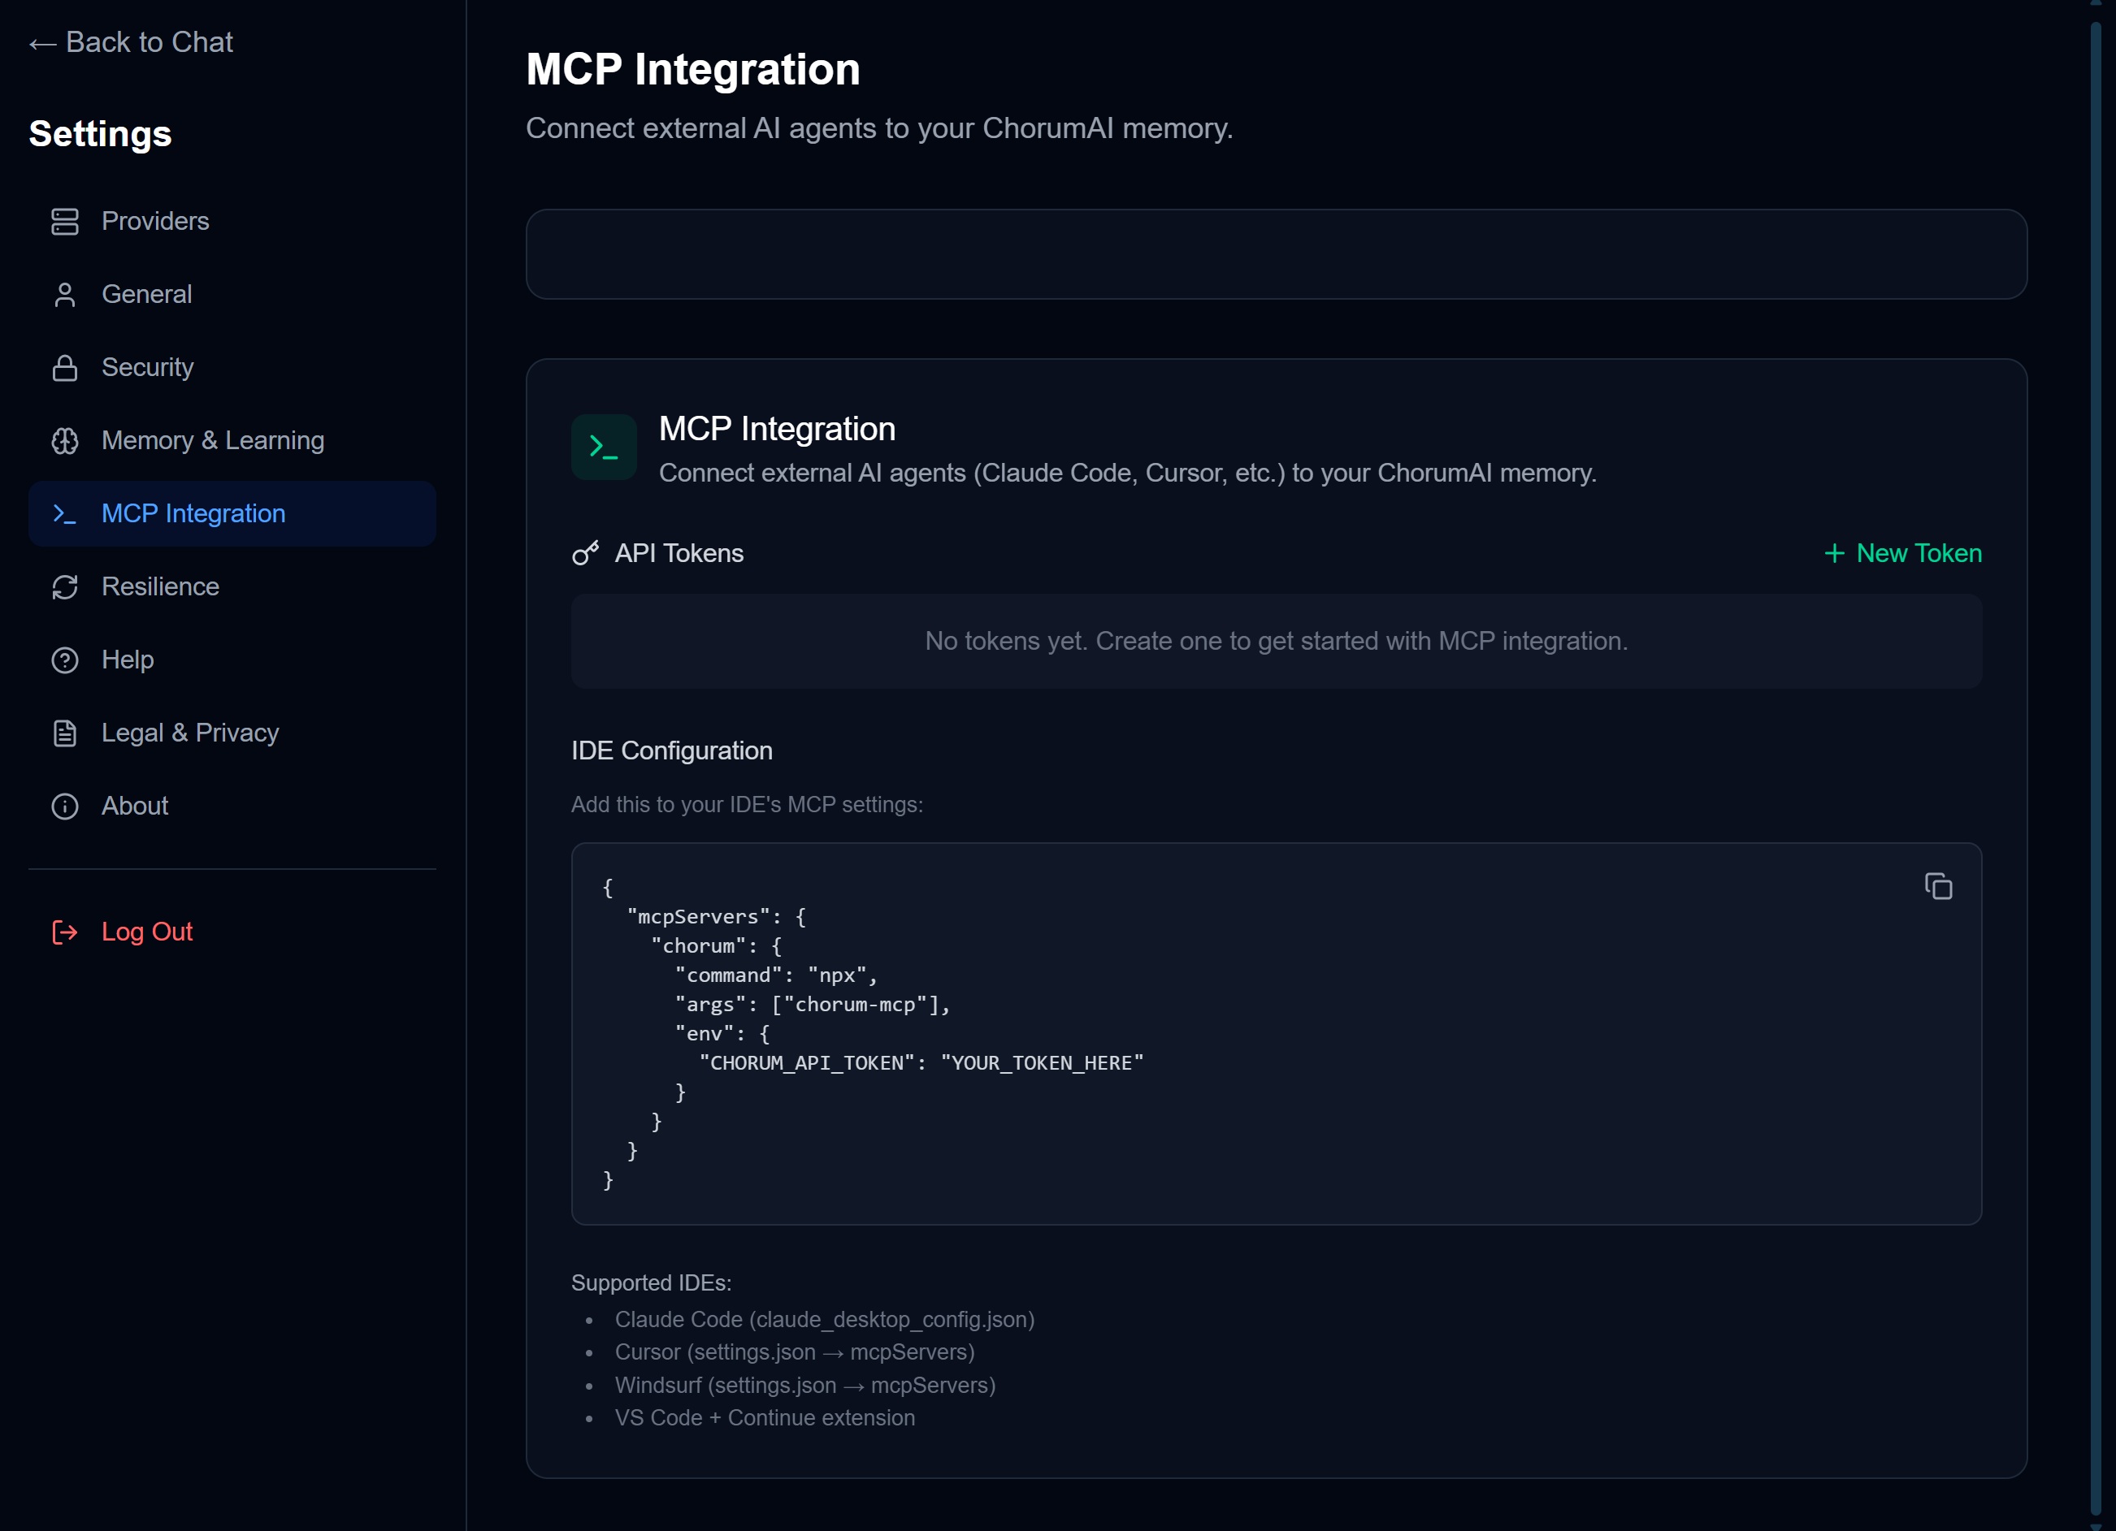Click the green terminal icon beside MCP Integration heading
The width and height of the screenshot is (2116, 1531).
pos(604,447)
